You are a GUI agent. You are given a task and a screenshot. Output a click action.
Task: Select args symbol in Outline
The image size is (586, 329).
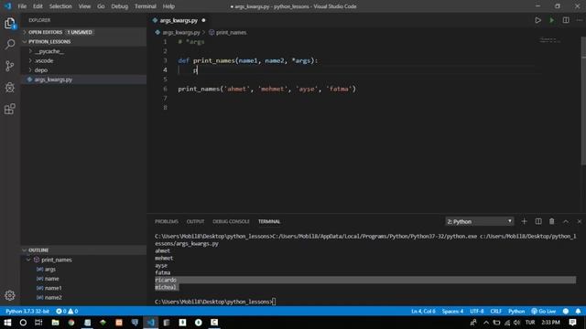[x=50, y=269]
